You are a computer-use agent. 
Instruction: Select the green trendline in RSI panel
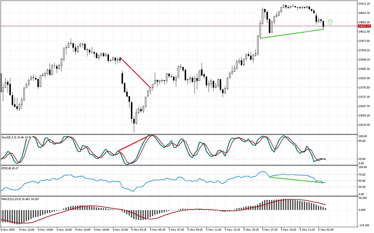coord(297,180)
